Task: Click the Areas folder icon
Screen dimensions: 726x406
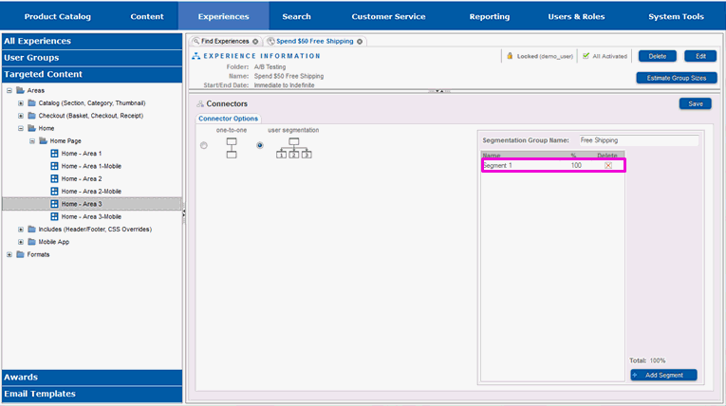Action: (x=20, y=90)
